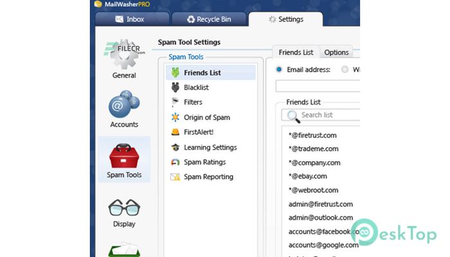Click the email address input field
Screen dimensions: 450x257
tap(318, 86)
